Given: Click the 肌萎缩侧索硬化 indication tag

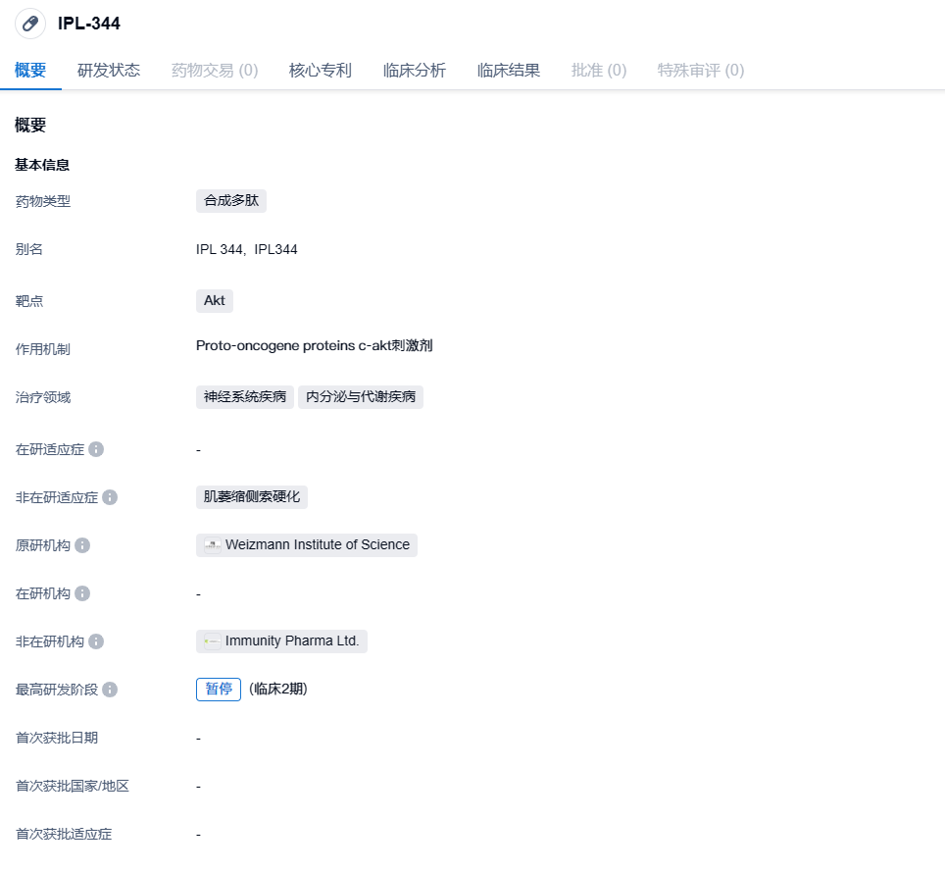Looking at the screenshot, I should (x=252, y=497).
